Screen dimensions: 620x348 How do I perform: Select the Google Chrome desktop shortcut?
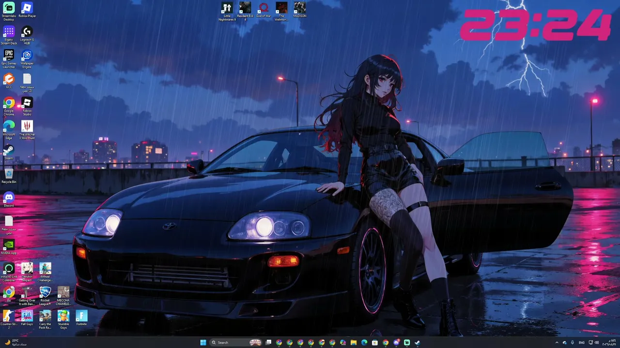(x=9, y=106)
